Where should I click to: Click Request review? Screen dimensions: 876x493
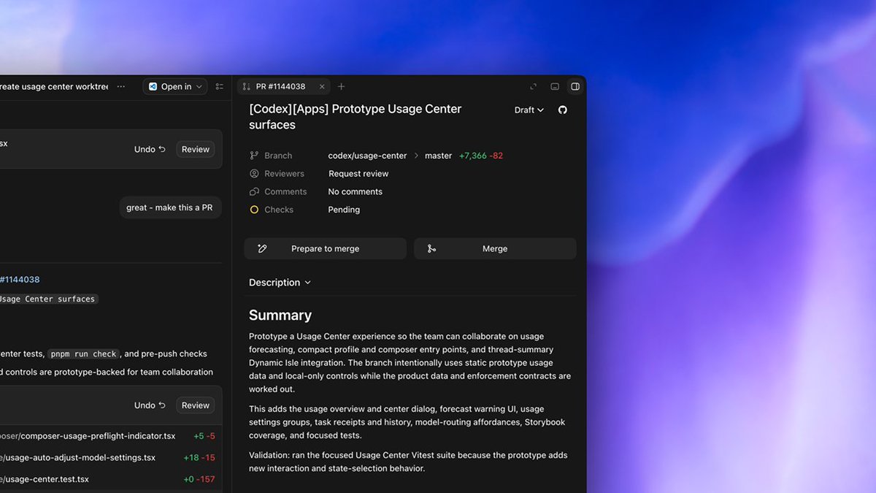click(x=358, y=174)
